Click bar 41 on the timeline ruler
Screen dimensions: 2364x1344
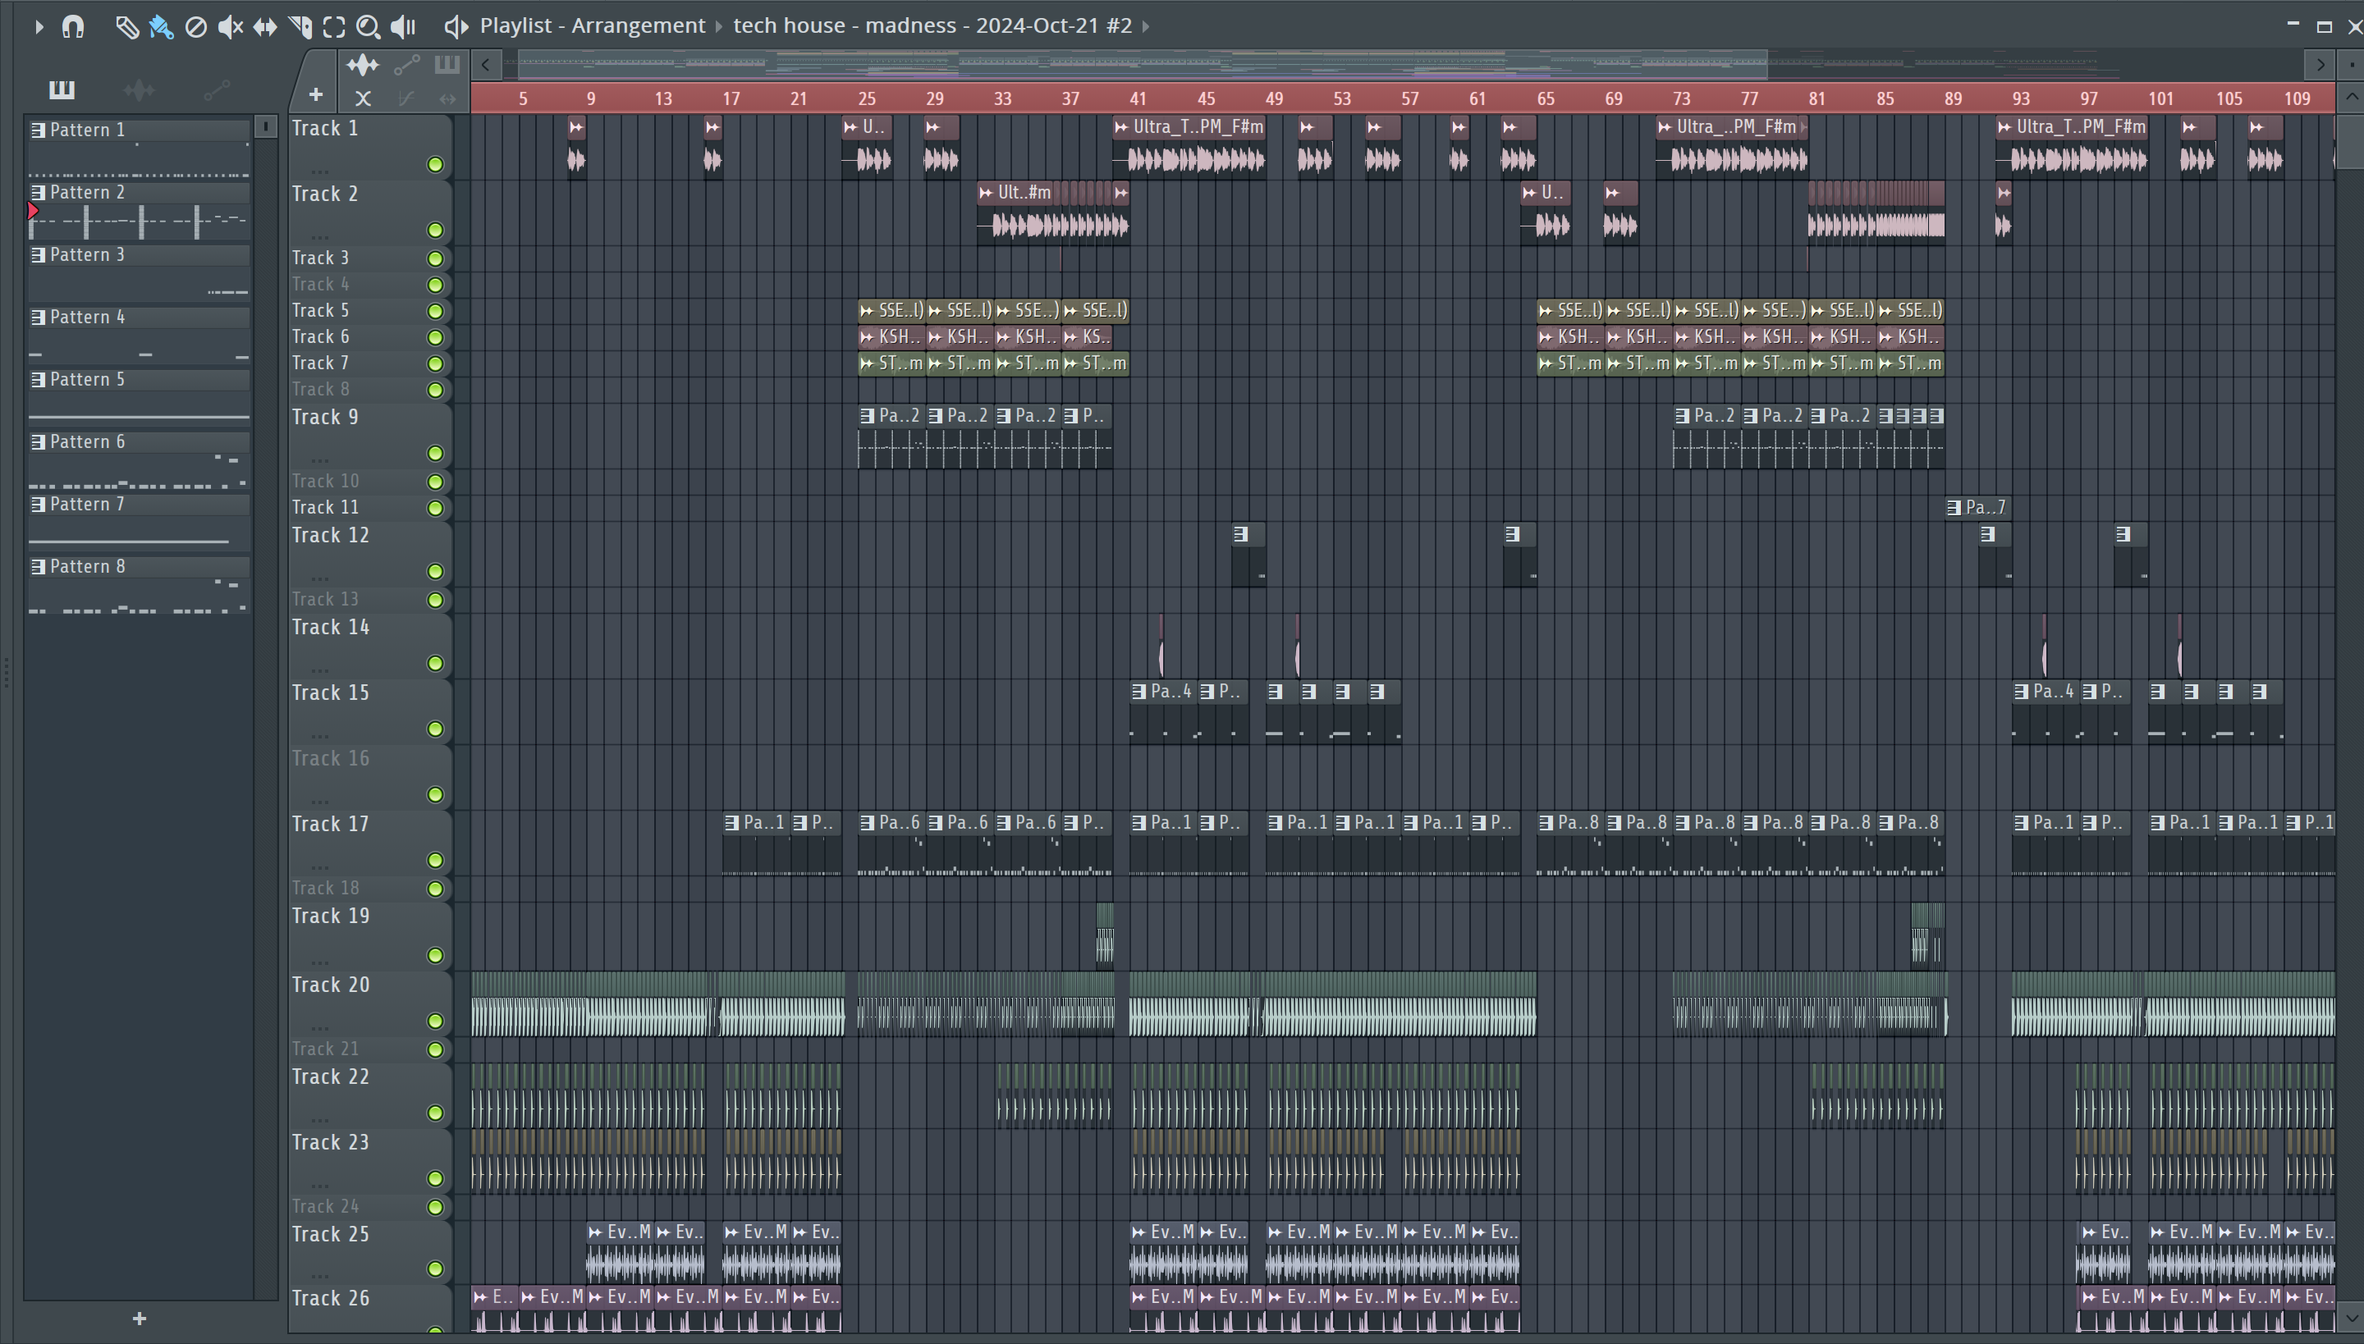click(1138, 98)
